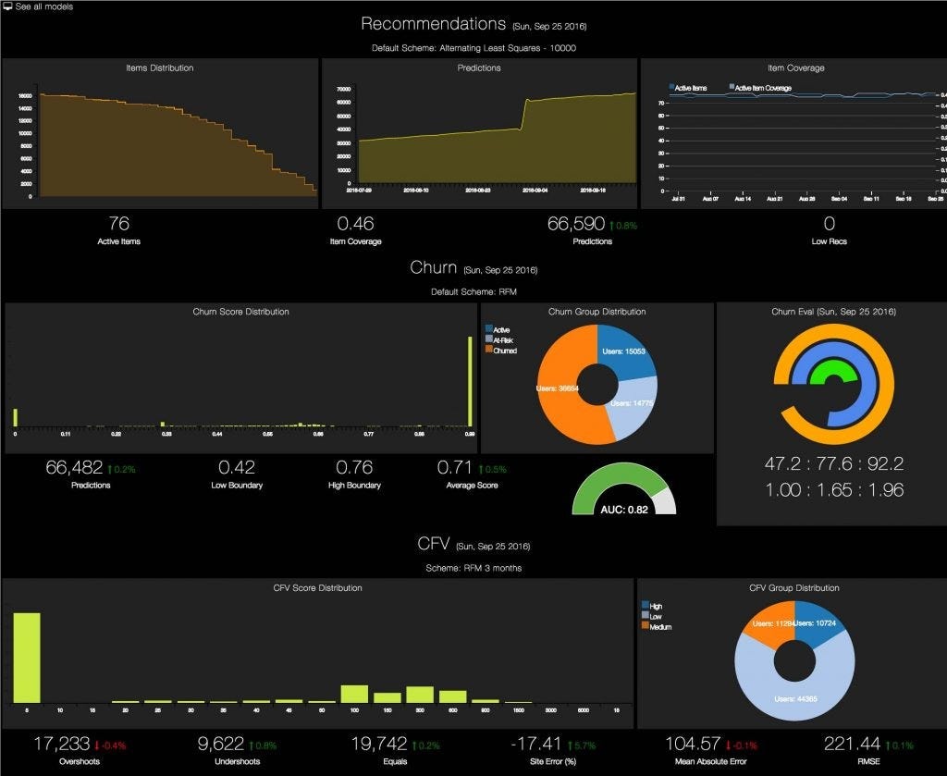947x776 pixels.
Task: Click the 0.76 High Boundary value
Action: tap(354, 467)
